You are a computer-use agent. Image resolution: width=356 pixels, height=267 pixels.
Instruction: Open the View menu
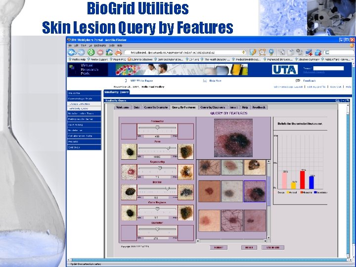(x=84, y=45)
